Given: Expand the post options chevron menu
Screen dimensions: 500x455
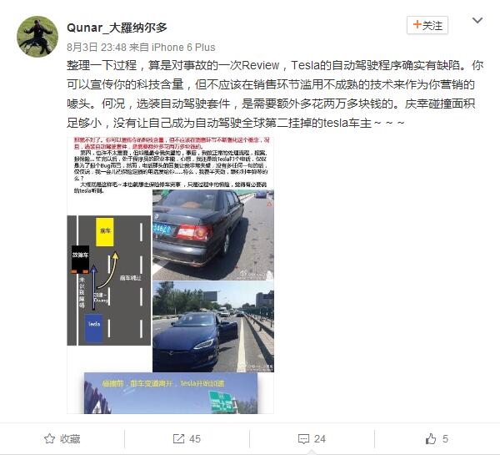Looking at the screenshot, I should 477,20.
